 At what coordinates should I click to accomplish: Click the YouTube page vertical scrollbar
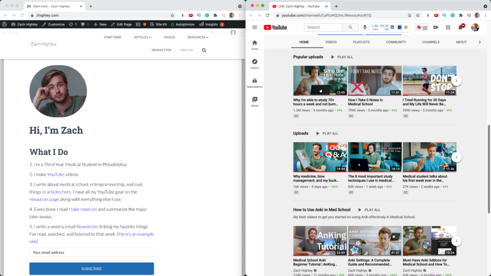click(489, 169)
